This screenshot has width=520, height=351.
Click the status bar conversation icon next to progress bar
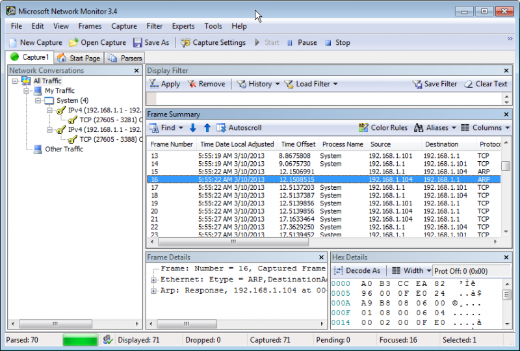coord(107,340)
